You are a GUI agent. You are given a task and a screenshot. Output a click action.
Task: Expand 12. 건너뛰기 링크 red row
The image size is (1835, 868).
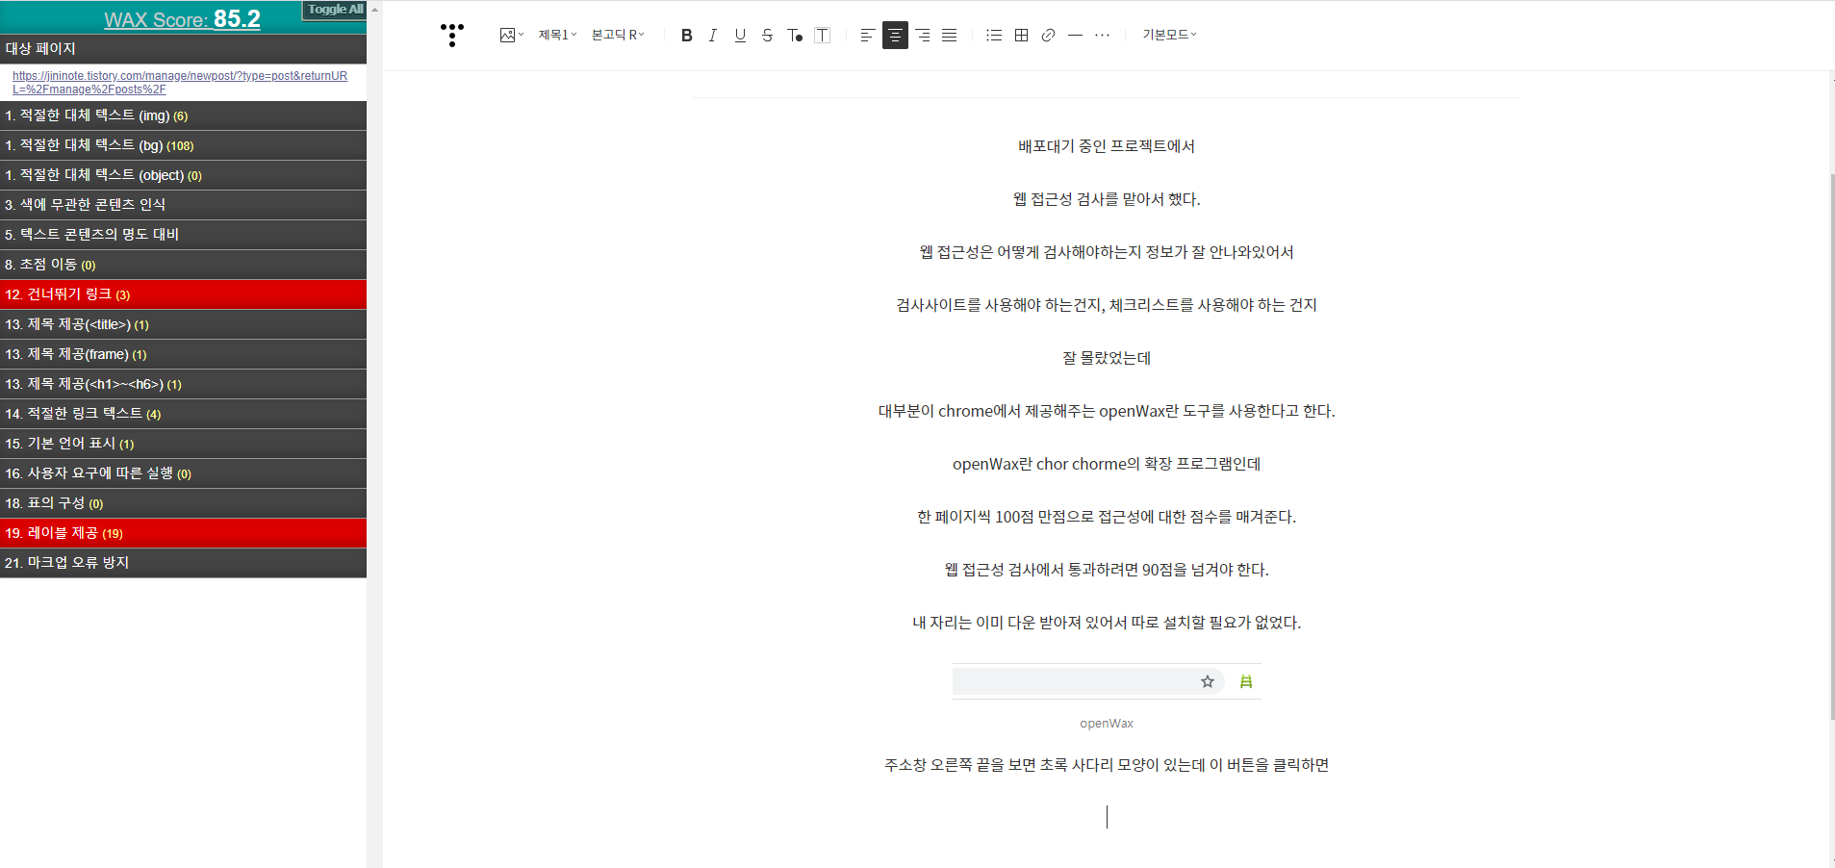pos(183,294)
